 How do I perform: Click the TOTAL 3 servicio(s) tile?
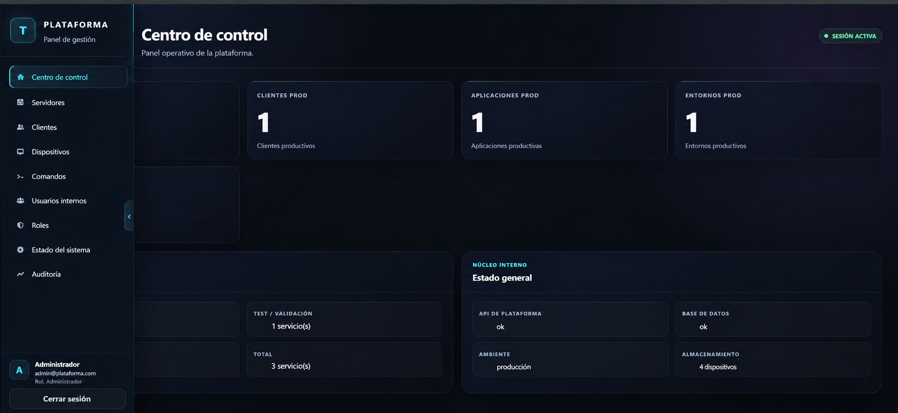click(344, 360)
